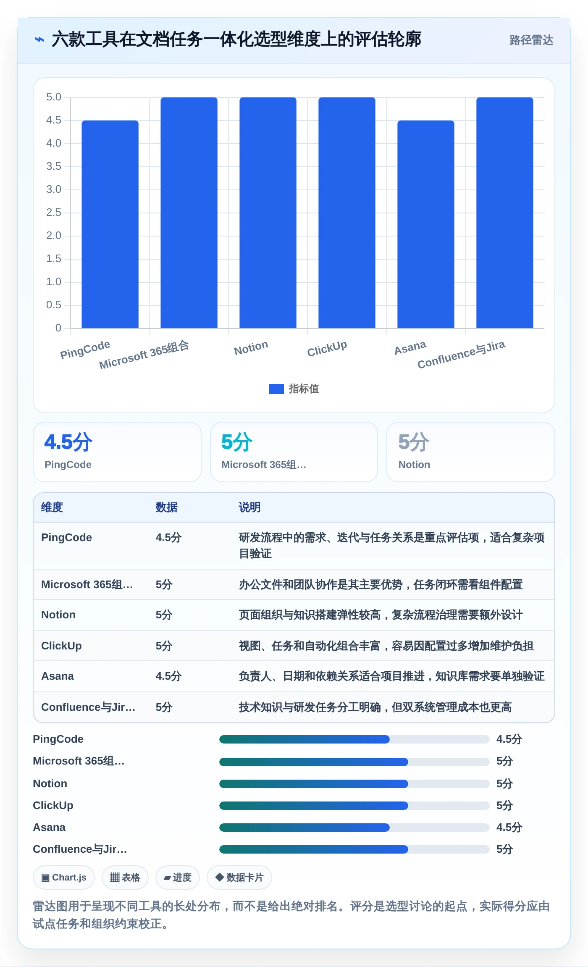Click the 5分 value in ClickUp table row
The image size is (588, 967).
[164, 646]
